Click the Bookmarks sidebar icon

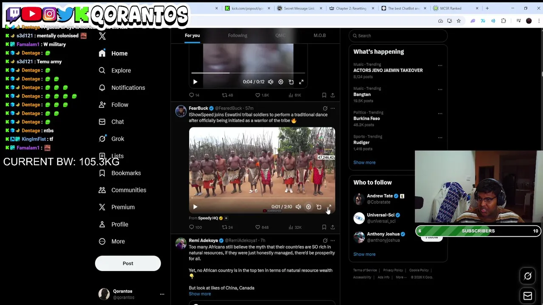(x=102, y=173)
